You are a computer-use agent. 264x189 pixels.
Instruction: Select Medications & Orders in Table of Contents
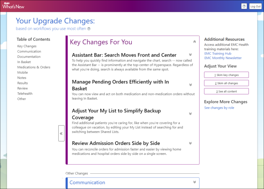[34, 67]
